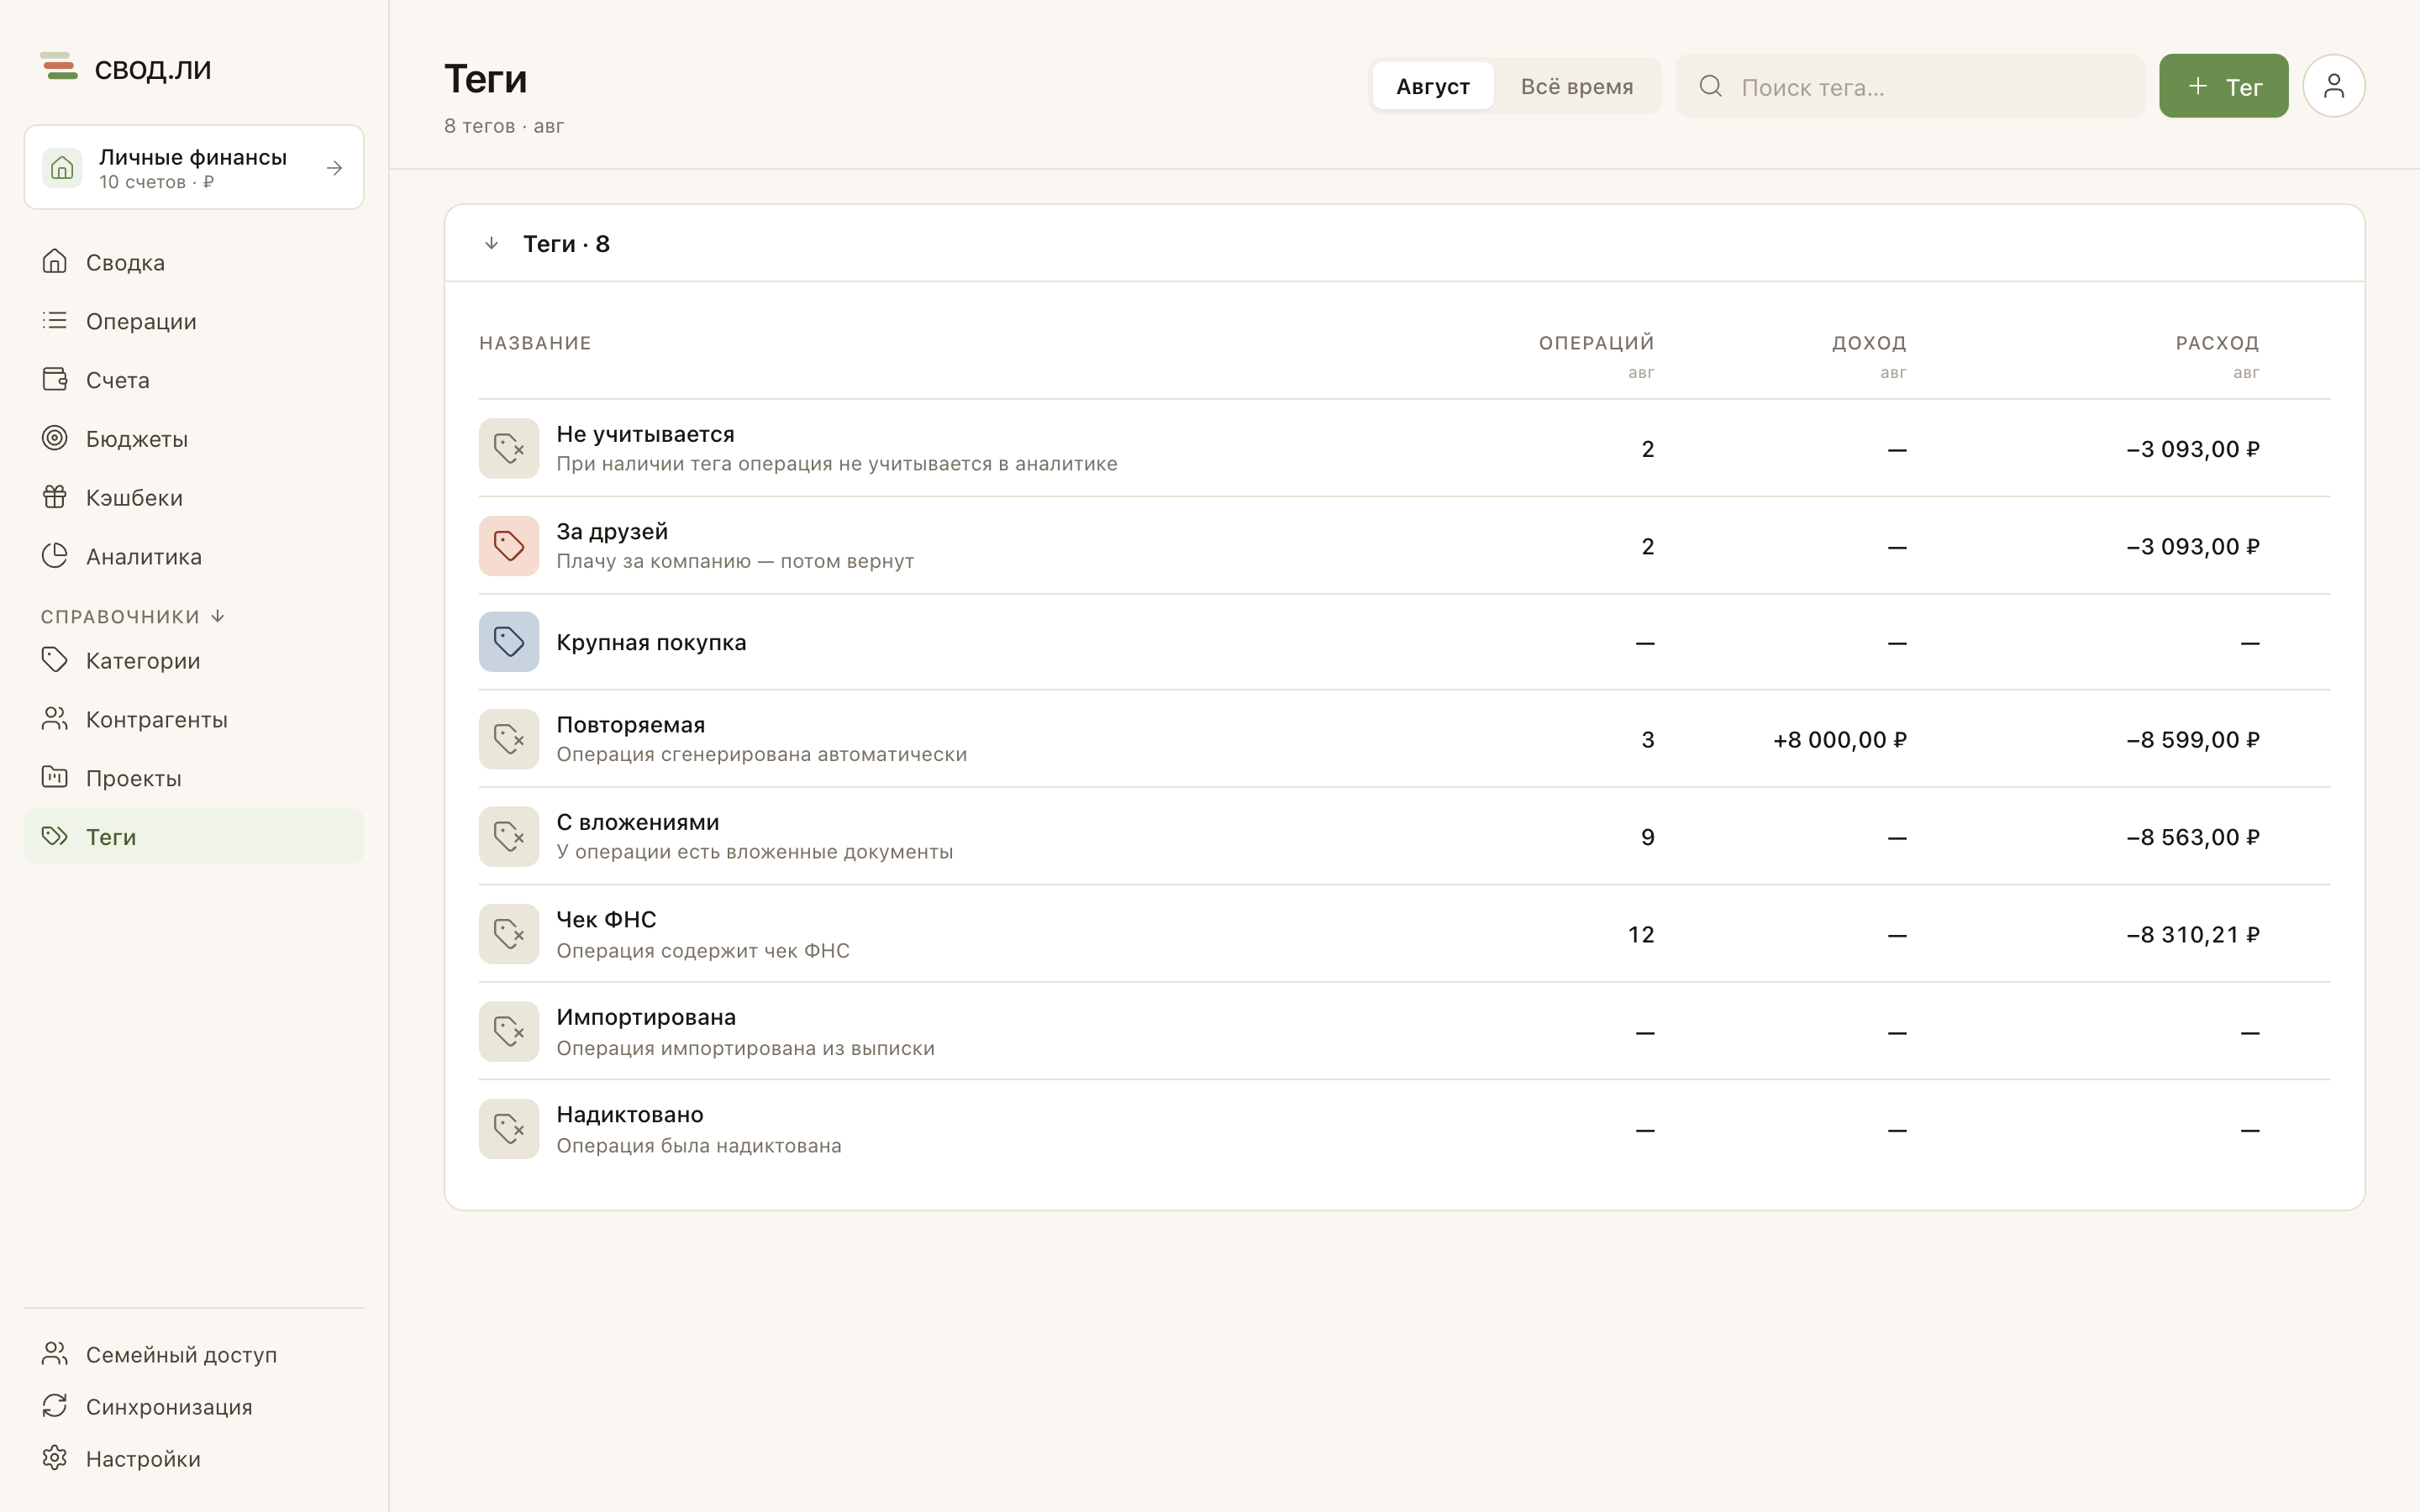Click the system tag icon for Чек ФНС
This screenshot has height=1512, width=2420.
point(509,934)
